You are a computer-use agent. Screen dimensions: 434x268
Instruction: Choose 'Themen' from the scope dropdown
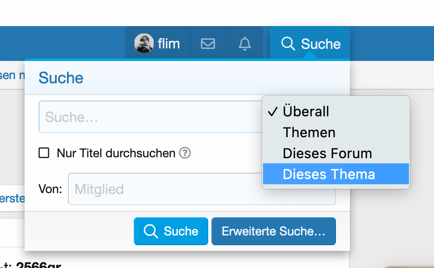[309, 133]
